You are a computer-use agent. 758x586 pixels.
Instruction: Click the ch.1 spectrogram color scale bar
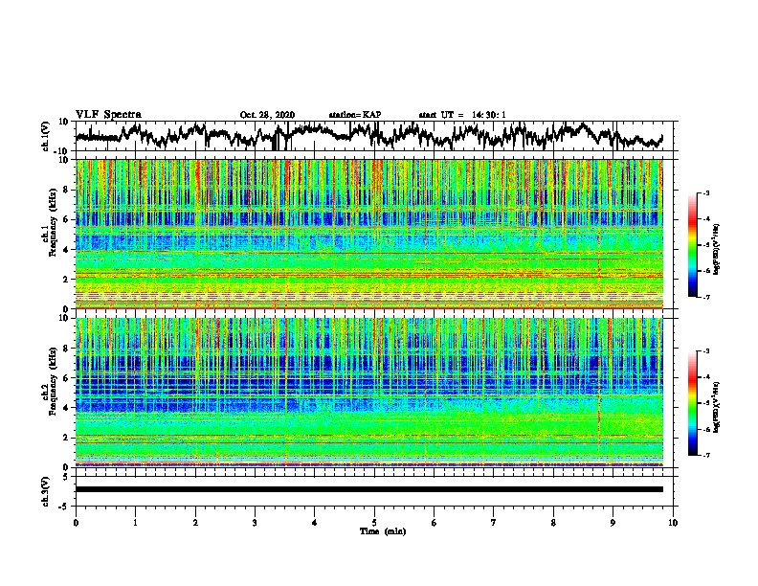(693, 245)
